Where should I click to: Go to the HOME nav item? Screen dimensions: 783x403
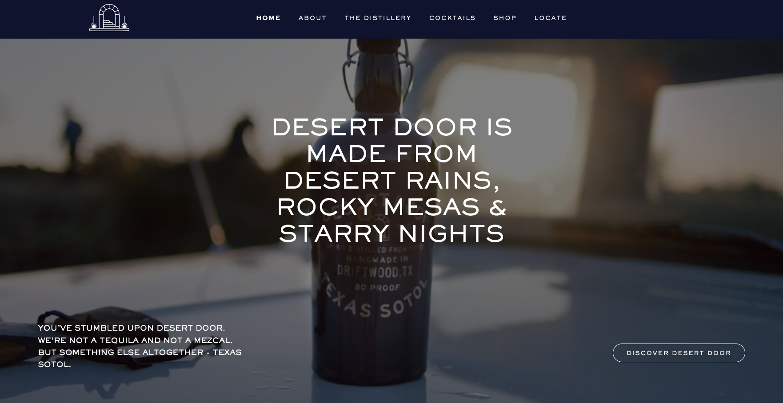click(x=268, y=18)
